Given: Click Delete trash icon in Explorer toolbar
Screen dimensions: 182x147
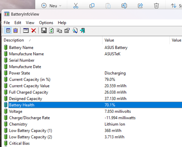Looking at the screenshot, I should tap(156, 6).
